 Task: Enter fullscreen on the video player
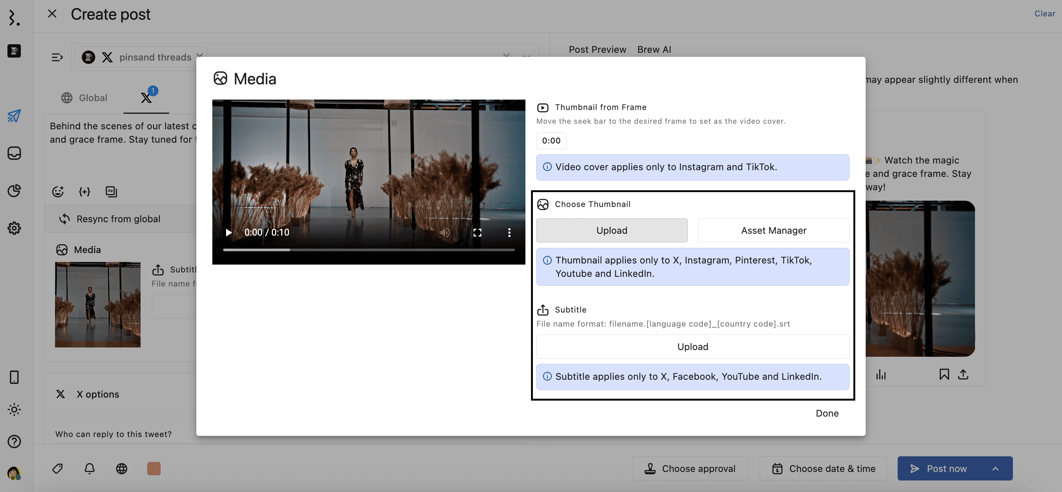(477, 232)
